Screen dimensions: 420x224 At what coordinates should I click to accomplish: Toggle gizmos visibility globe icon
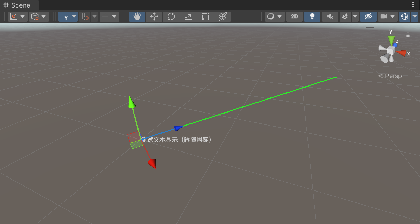point(405,16)
